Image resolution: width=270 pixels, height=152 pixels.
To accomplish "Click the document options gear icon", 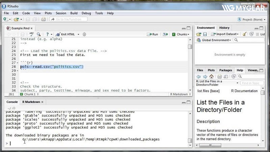I will coord(84,34).
